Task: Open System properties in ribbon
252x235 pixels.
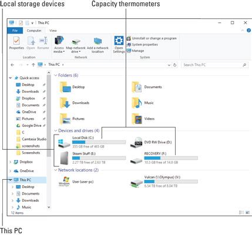Action: (142, 45)
